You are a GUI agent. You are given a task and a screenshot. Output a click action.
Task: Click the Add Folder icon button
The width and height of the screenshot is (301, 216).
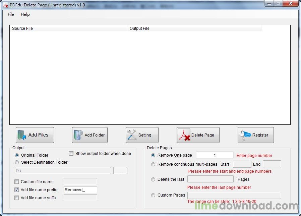(89, 135)
